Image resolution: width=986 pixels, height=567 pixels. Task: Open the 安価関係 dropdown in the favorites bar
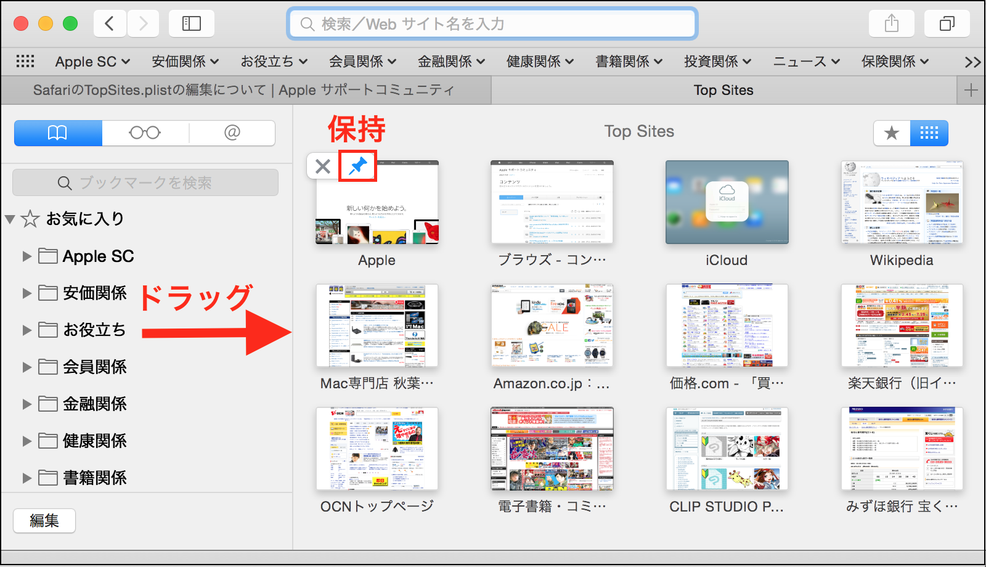[185, 62]
